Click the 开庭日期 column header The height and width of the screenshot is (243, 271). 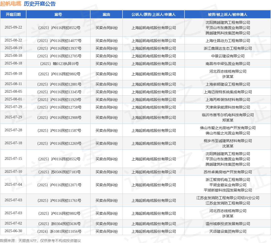pyautogui.click(x=13, y=14)
